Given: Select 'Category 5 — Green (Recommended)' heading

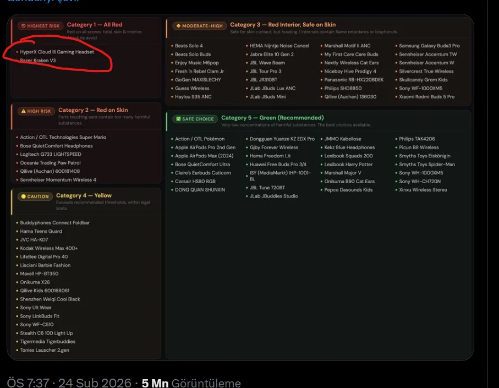Looking at the screenshot, I should [272, 117].
